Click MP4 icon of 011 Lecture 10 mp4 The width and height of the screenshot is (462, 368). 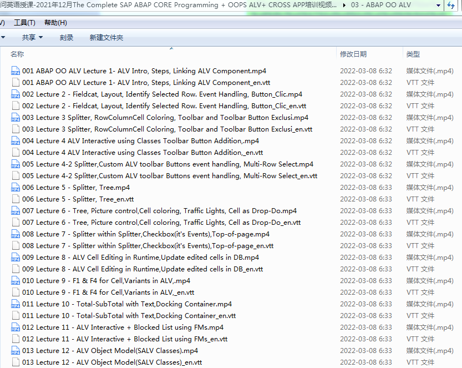tap(16, 304)
